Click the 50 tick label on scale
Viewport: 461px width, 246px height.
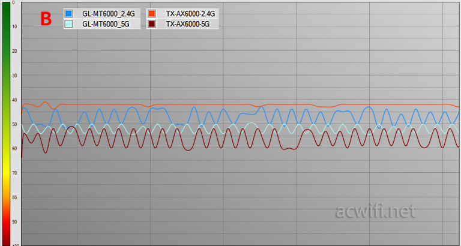[14, 124]
